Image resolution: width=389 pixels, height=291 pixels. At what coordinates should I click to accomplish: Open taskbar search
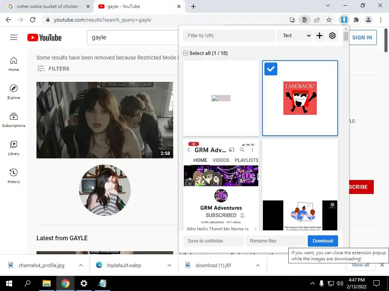(27, 283)
